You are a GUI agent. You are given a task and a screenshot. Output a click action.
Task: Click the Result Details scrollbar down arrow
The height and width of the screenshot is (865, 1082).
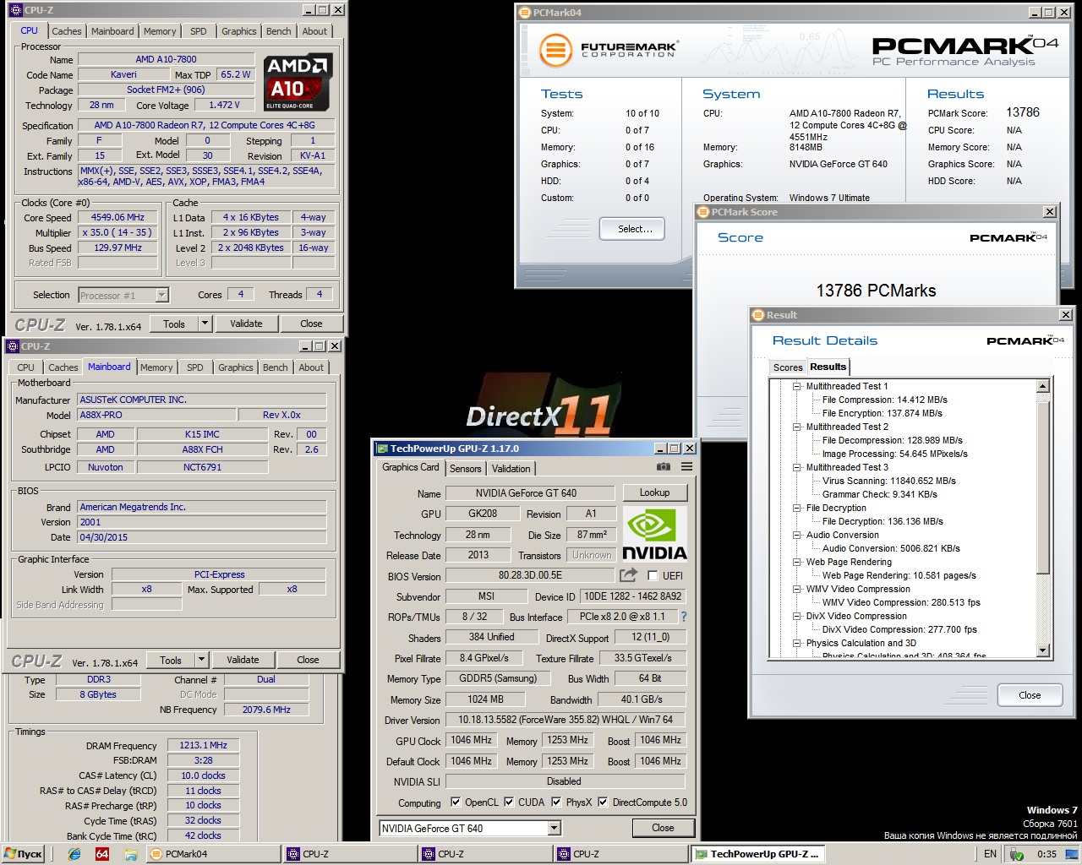pos(1043,650)
